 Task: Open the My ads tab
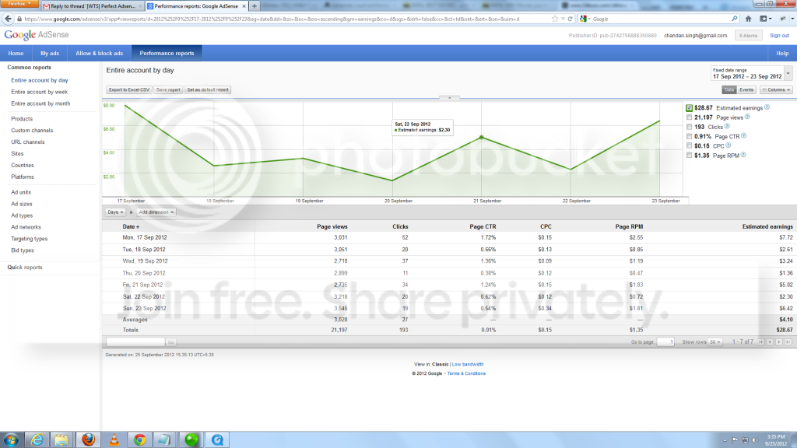[50, 53]
